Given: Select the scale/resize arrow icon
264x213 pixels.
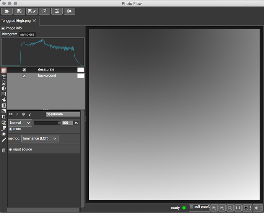Looking at the screenshot, I should click(4, 128).
